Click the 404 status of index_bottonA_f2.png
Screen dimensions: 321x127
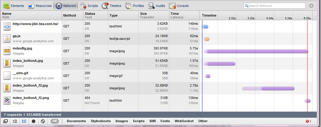(x=87, y=98)
